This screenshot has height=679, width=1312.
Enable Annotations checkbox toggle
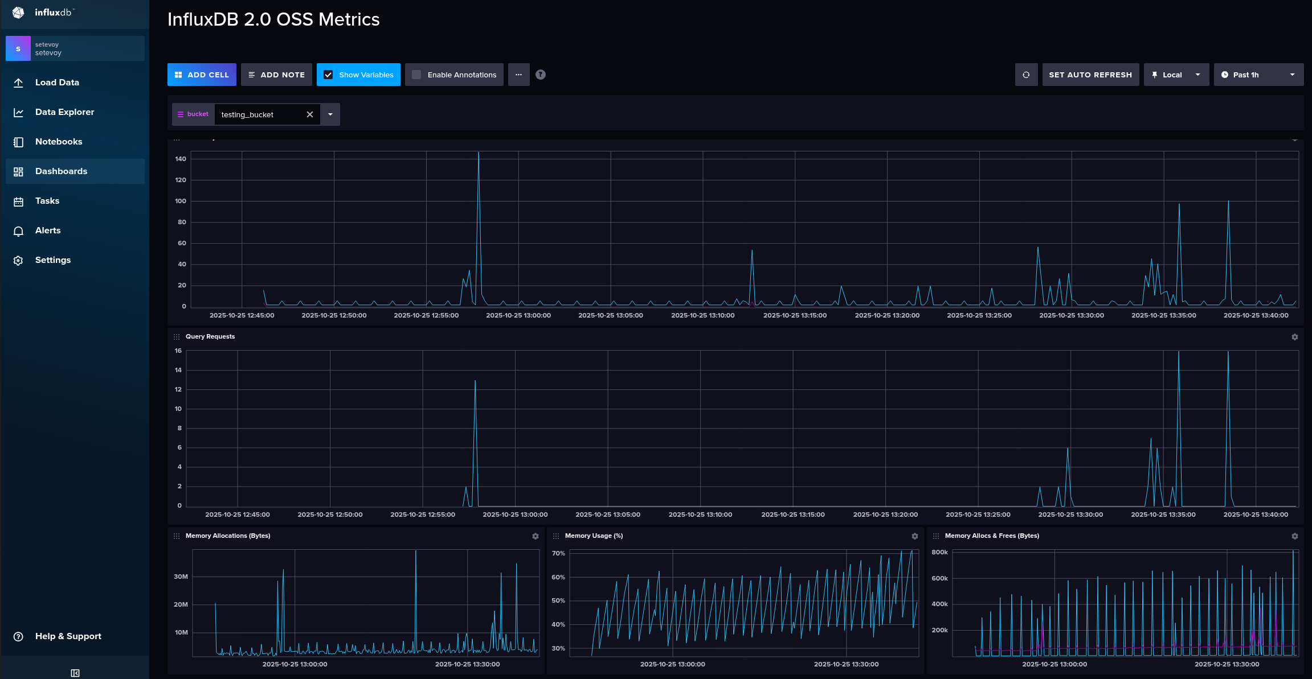pos(417,75)
